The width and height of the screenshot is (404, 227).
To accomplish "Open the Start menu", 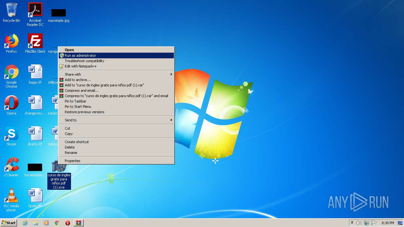I will 9,223.
